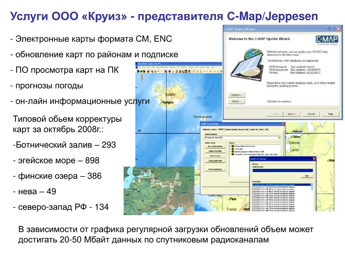
Task: Click the Iceland label on the map
Action: pyautogui.click(x=170, y=94)
